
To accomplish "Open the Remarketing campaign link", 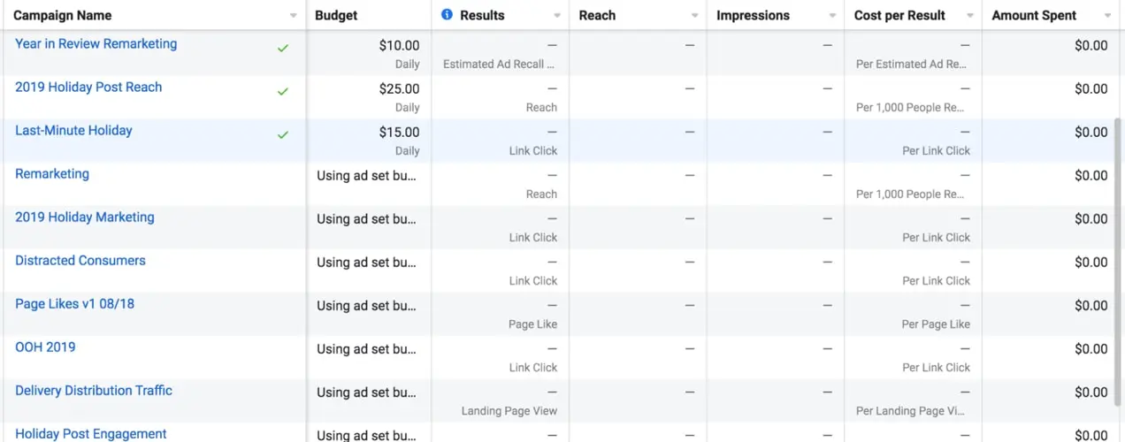I will (52, 174).
